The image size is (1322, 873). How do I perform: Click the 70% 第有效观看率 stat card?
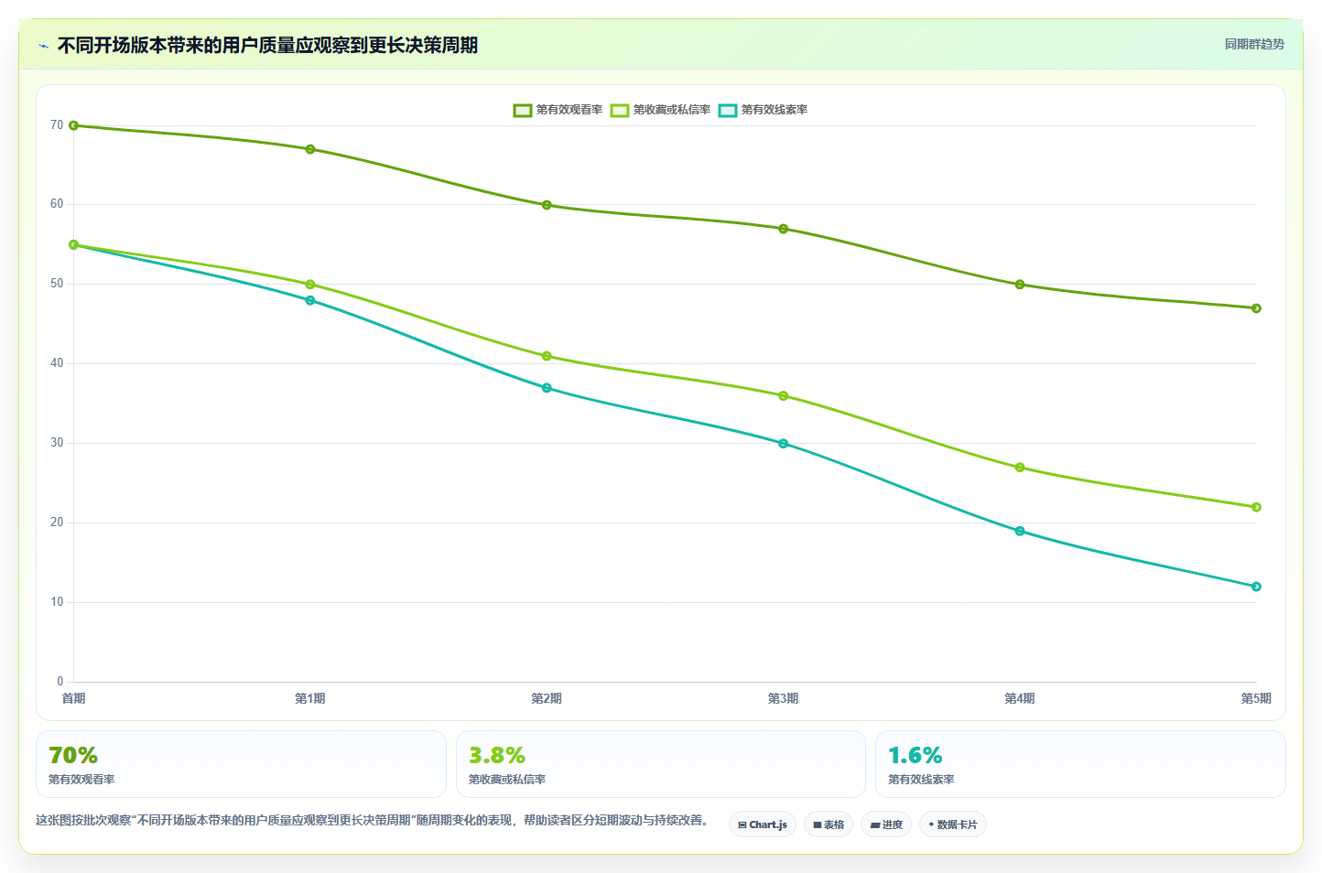(241, 764)
